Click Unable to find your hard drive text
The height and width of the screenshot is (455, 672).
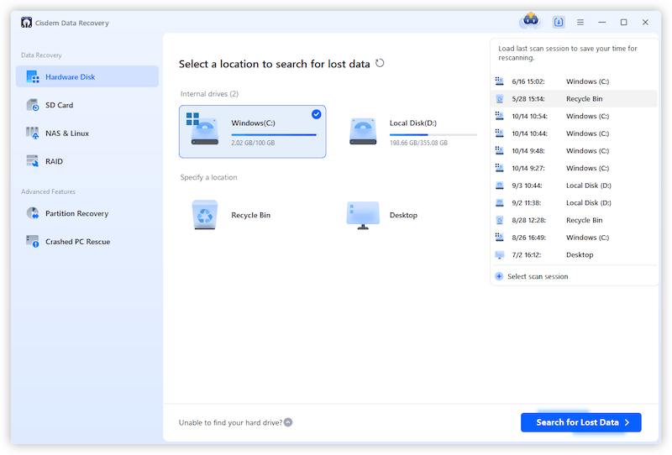click(230, 422)
